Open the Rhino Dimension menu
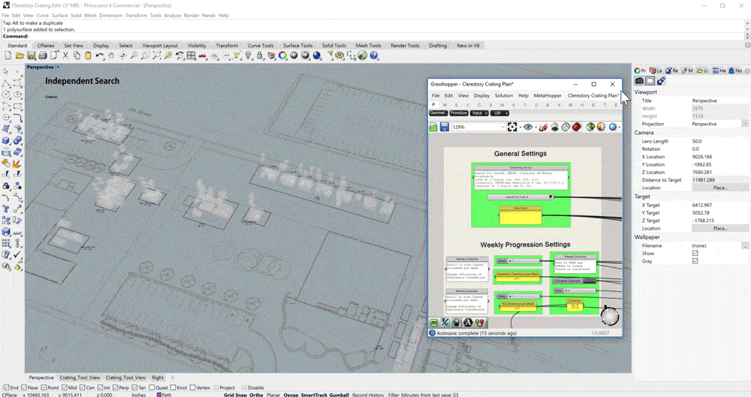This screenshot has width=751, height=397. click(x=110, y=15)
